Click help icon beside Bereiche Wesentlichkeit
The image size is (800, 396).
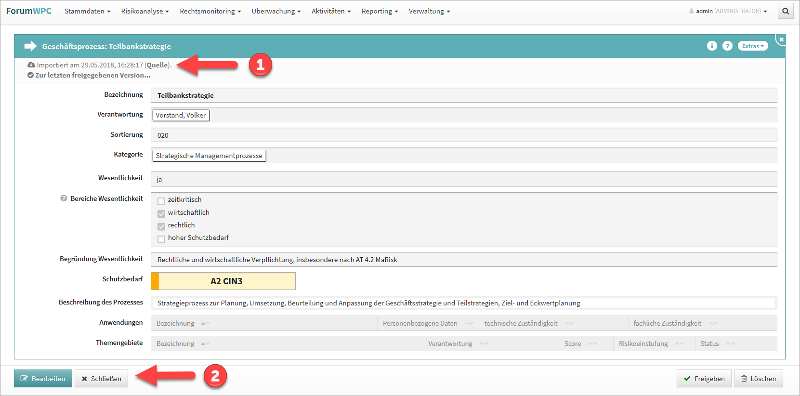click(x=64, y=198)
